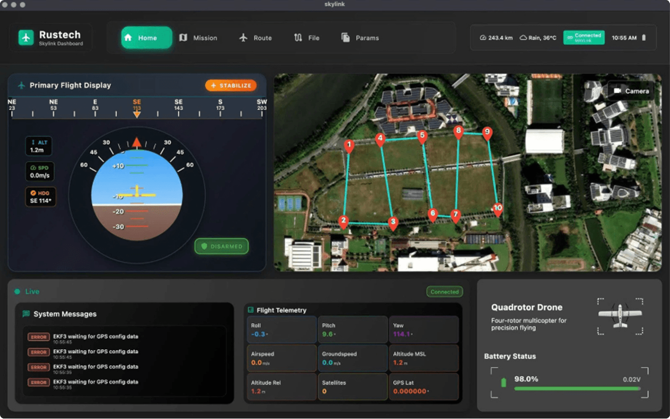The width and height of the screenshot is (670, 419).
Task: Click the quadrotor drone illustration icon
Action: pos(620,317)
